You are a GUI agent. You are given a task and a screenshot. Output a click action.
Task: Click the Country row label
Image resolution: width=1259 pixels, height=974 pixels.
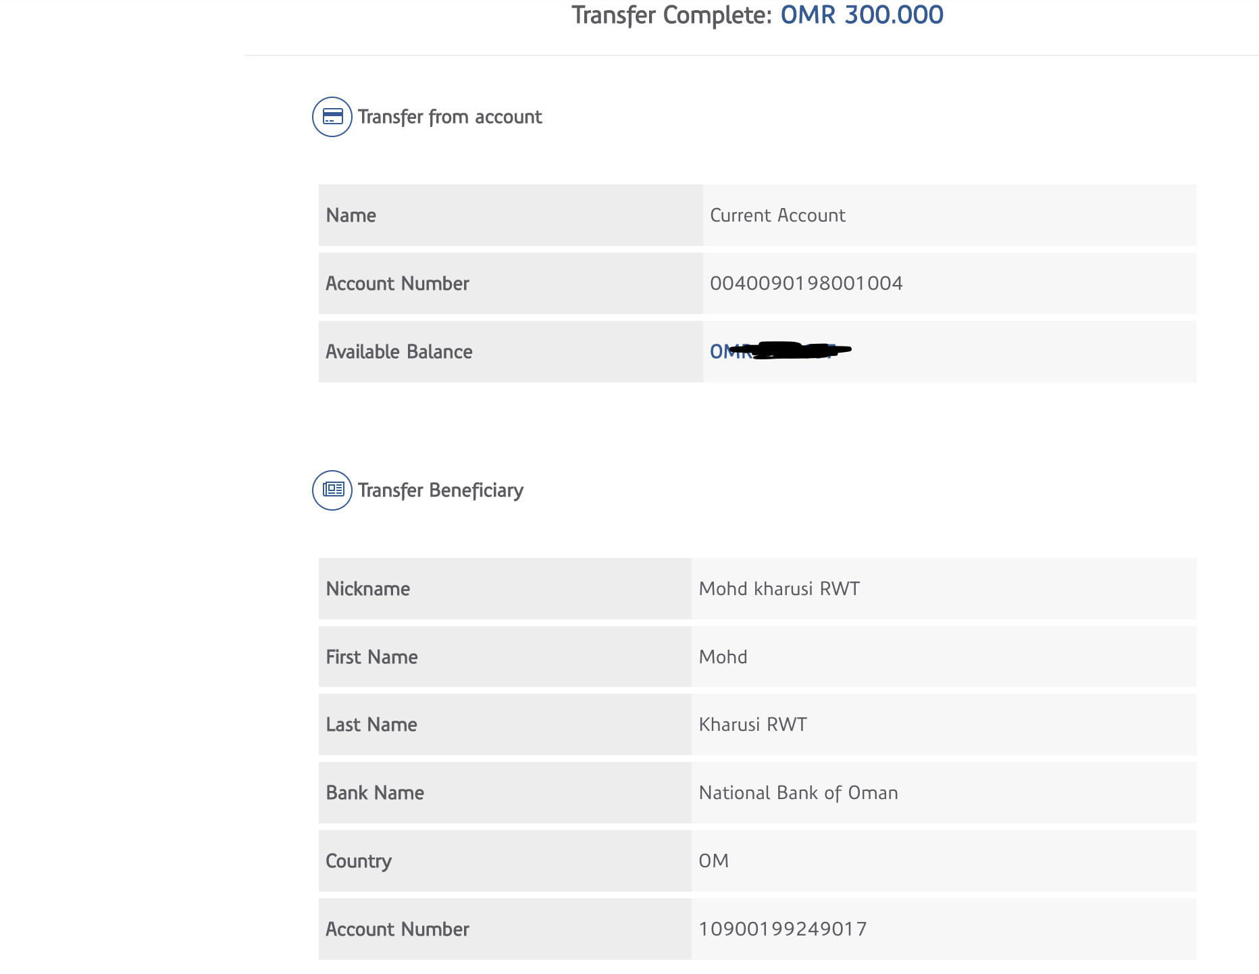point(359,861)
